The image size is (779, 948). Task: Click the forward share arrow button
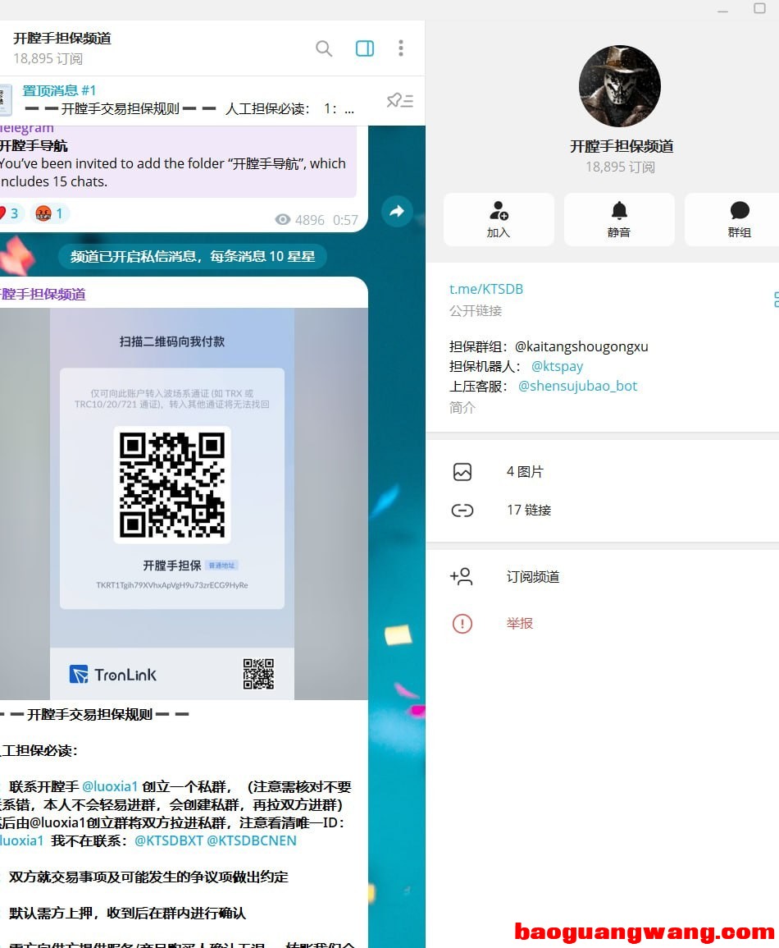[x=397, y=212]
